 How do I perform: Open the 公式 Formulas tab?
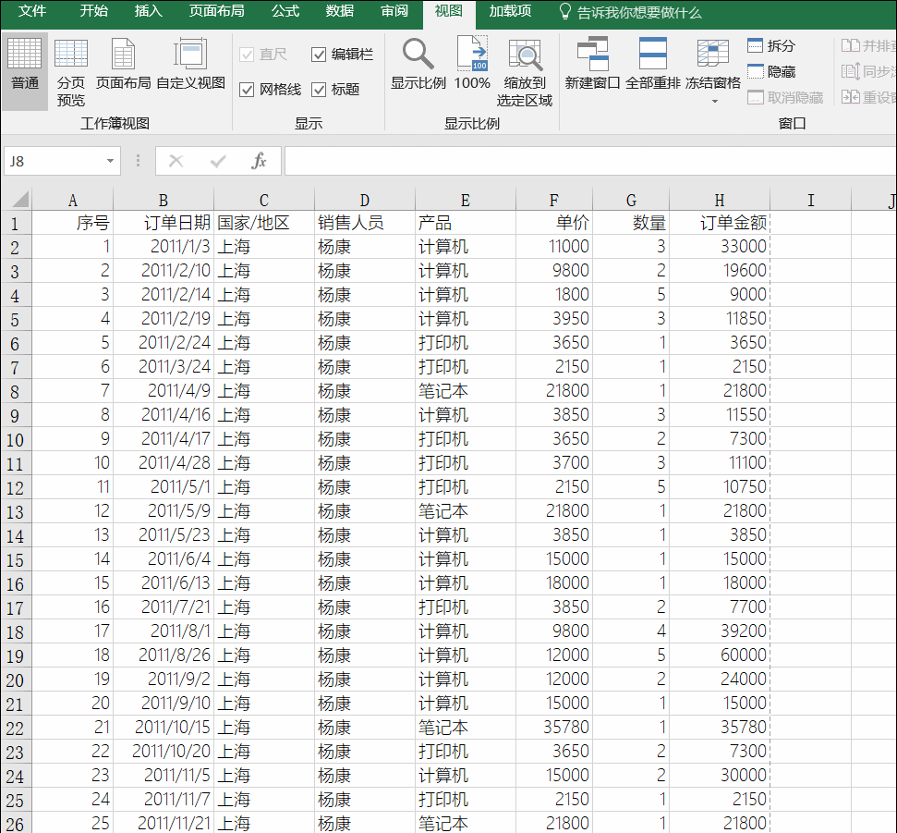(x=285, y=11)
